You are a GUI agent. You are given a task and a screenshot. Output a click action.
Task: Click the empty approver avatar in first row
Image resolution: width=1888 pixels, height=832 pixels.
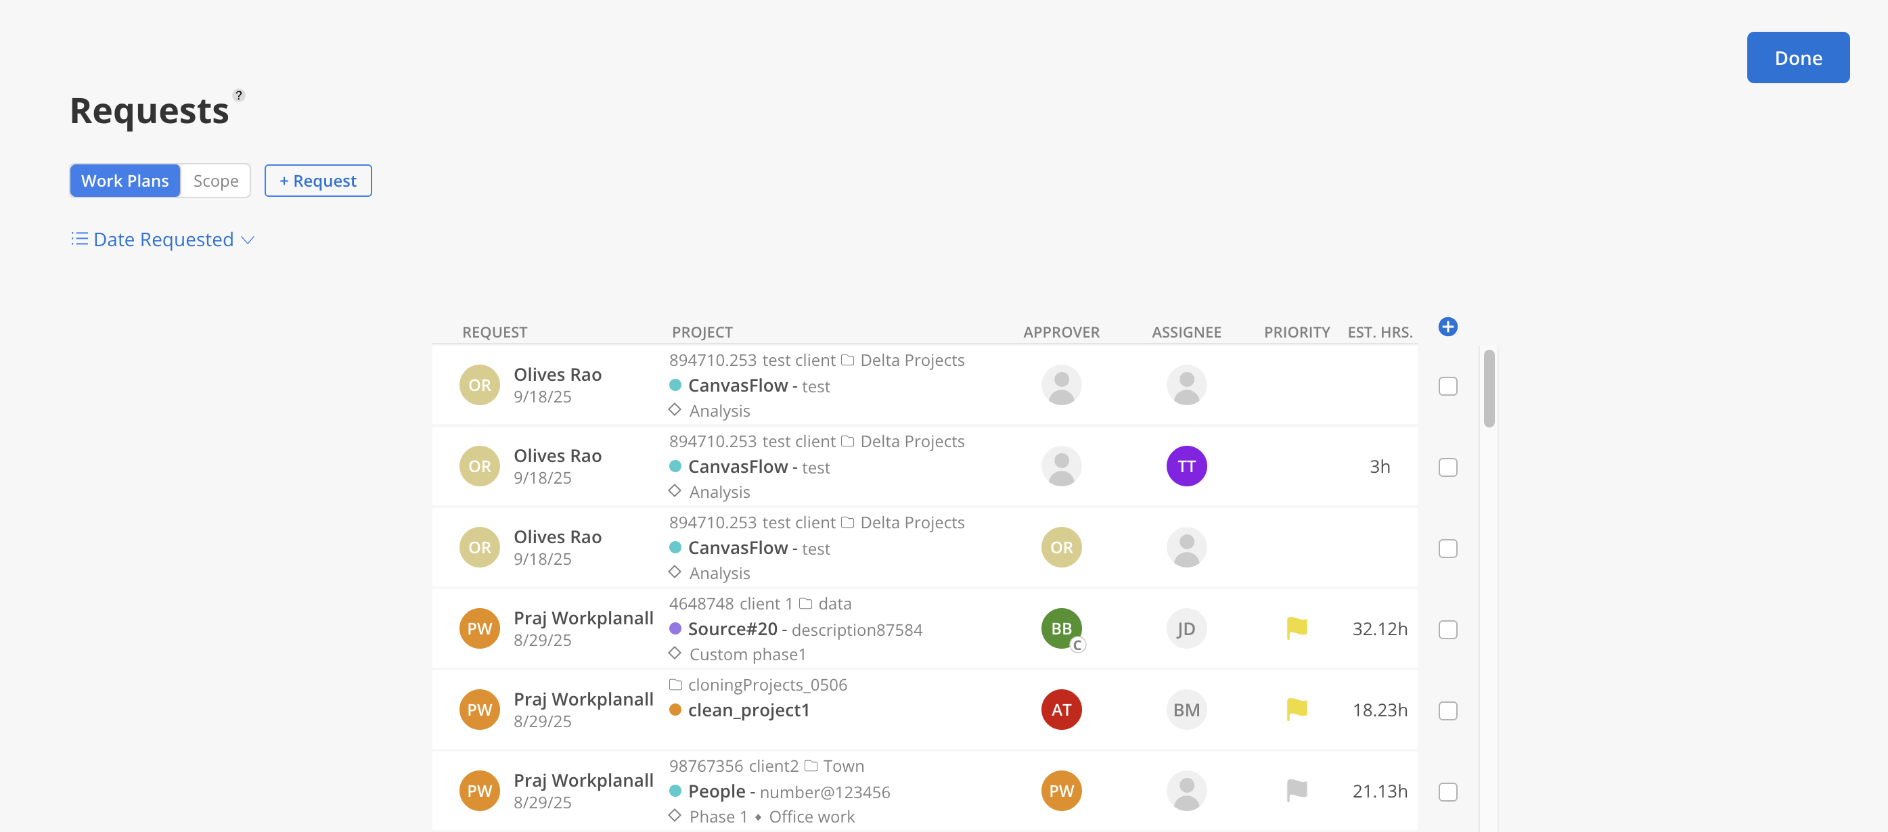click(x=1061, y=386)
